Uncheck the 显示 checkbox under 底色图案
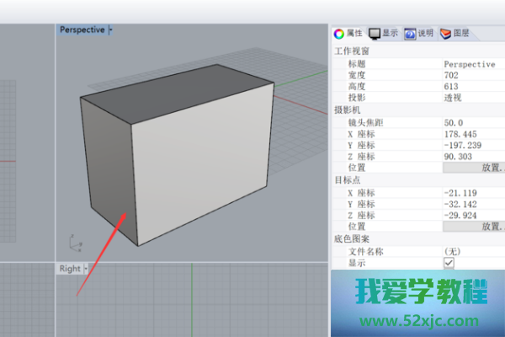The image size is (505, 337). click(x=449, y=264)
